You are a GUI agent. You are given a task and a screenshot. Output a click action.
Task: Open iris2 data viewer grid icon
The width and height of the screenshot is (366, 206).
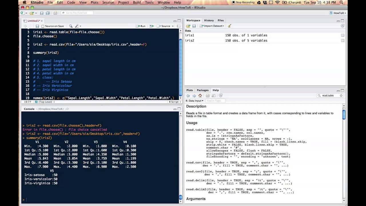pyautogui.click(x=343, y=40)
